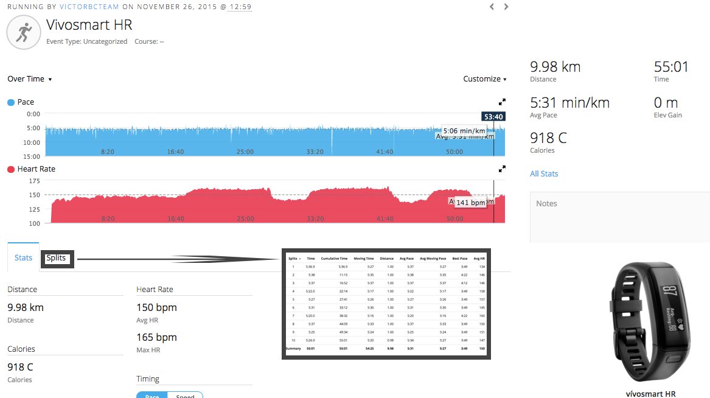Click the 5:31 min/km Avg Pace value

569,103
